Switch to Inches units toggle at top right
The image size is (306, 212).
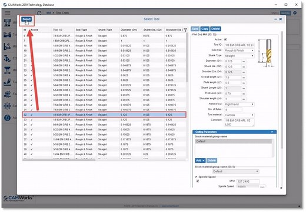[285, 13]
